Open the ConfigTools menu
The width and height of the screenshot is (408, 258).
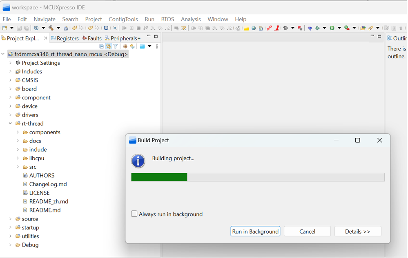point(123,19)
